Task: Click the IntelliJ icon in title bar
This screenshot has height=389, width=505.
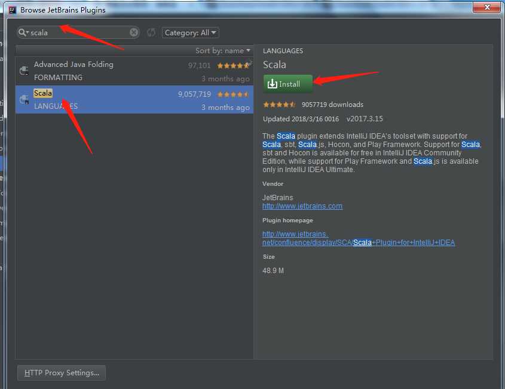Action: pyautogui.click(x=12, y=10)
